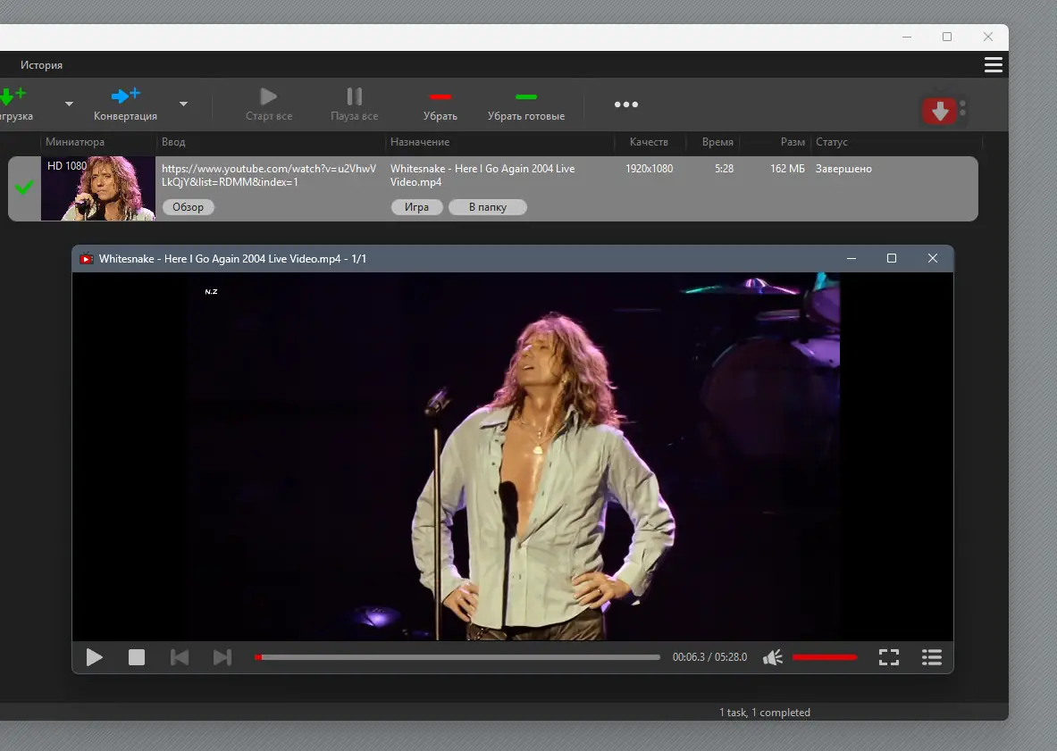Click the play button in video player
The height and width of the screenshot is (751, 1057).
pos(95,658)
